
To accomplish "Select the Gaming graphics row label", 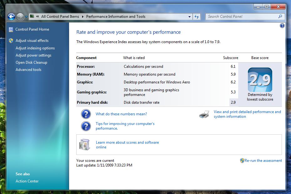I will tap(92, 92).
